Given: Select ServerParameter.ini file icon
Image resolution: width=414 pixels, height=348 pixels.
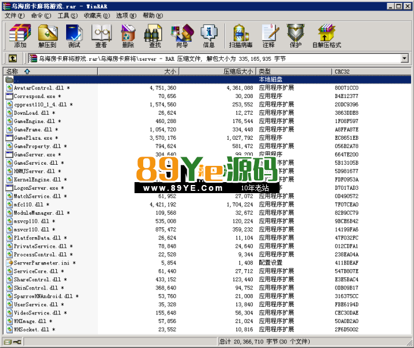Looking at the screenshot, I should (9, 263).
